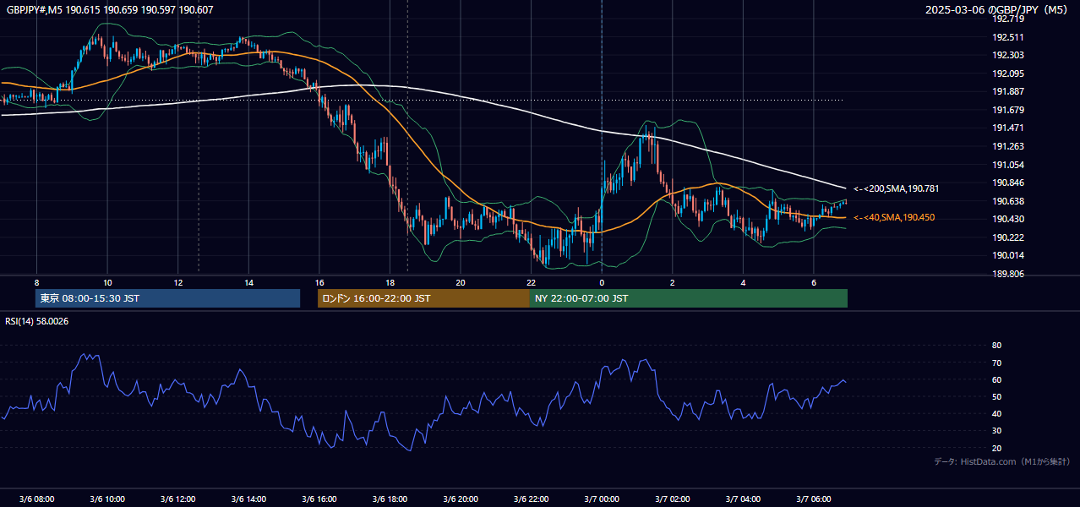Click the 3/6 20:00 time label

tap(461, 499)
